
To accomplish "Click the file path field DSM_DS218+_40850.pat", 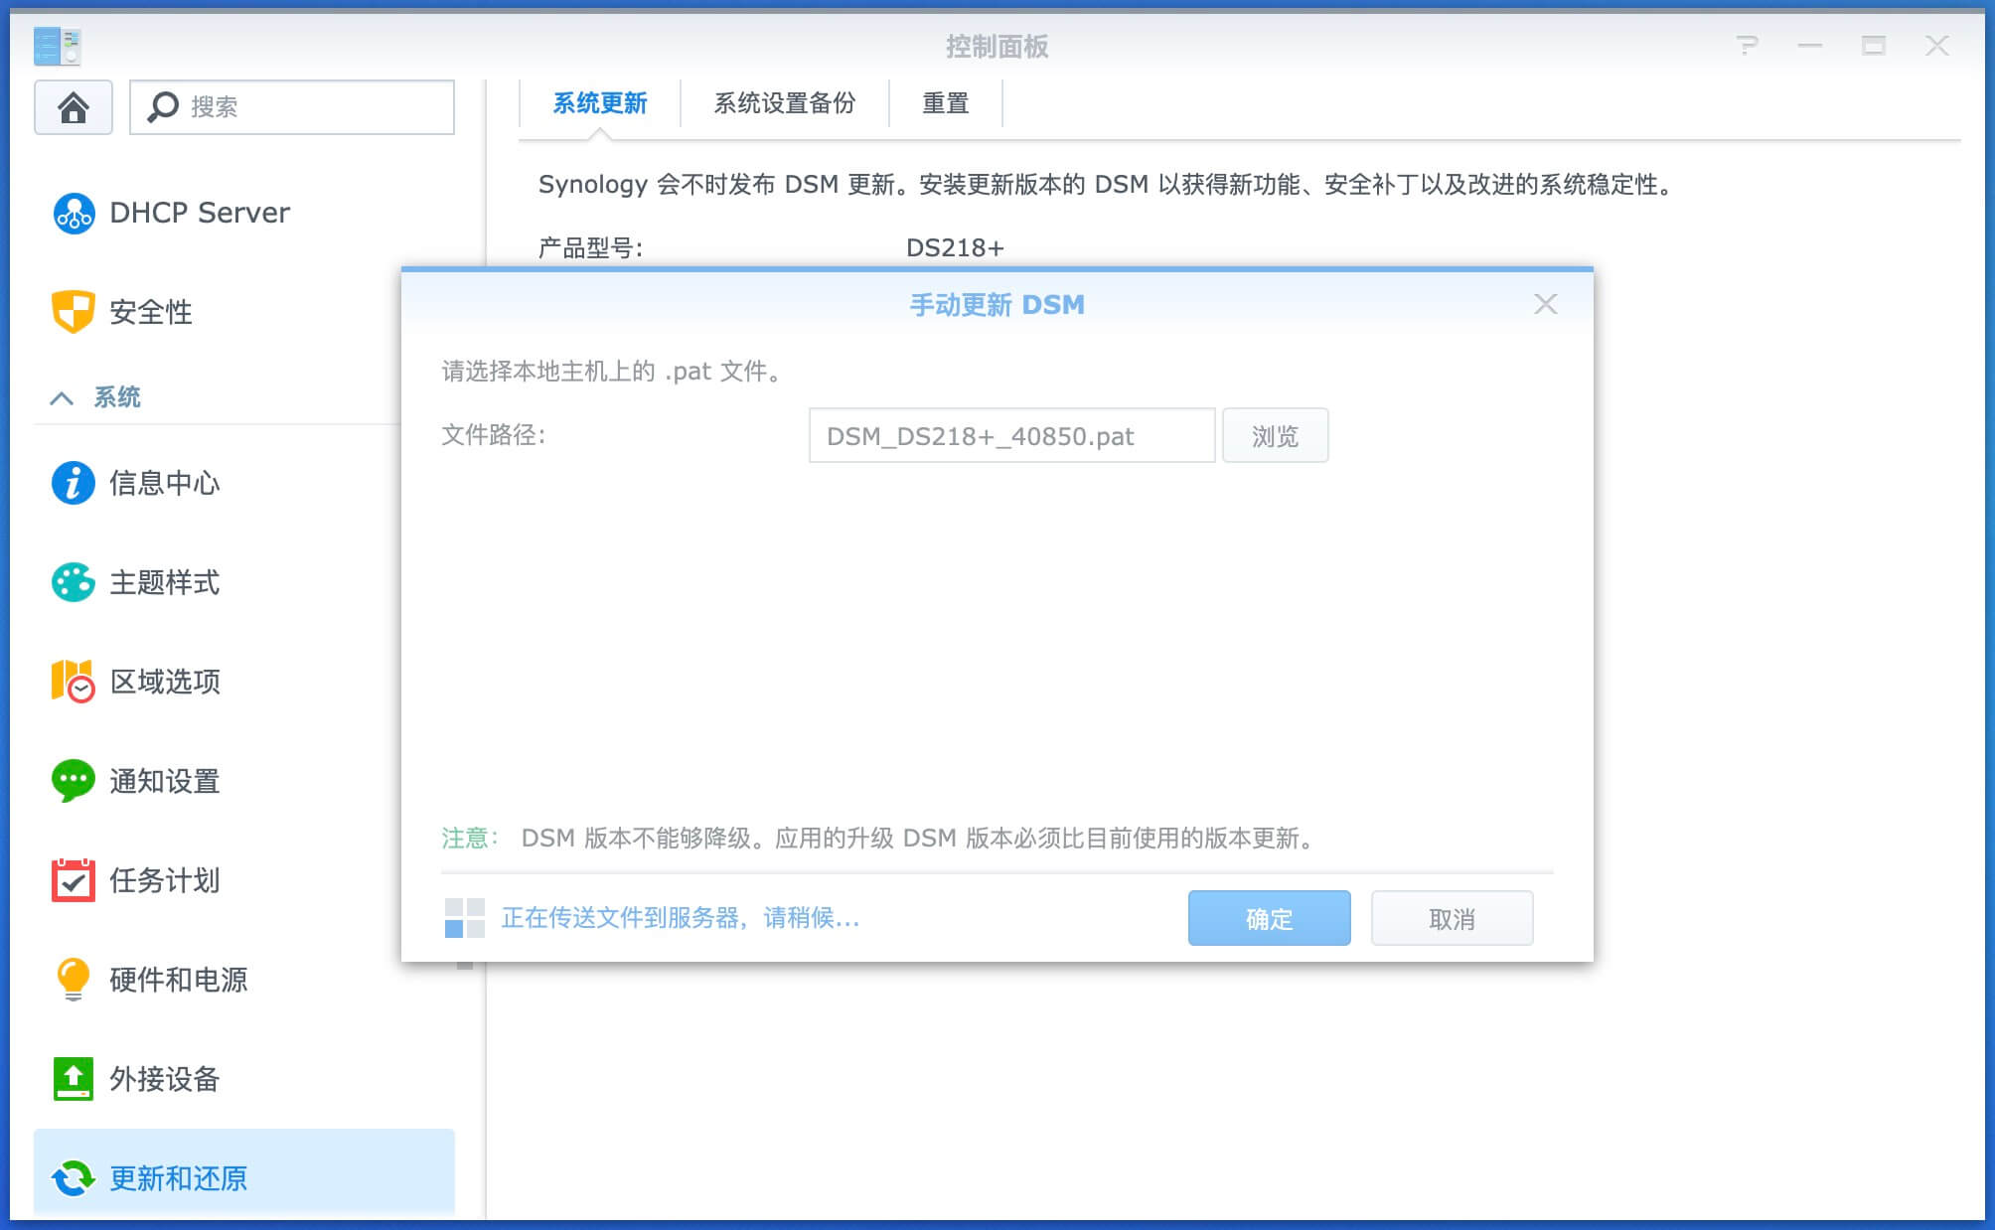I will 1012,436.
